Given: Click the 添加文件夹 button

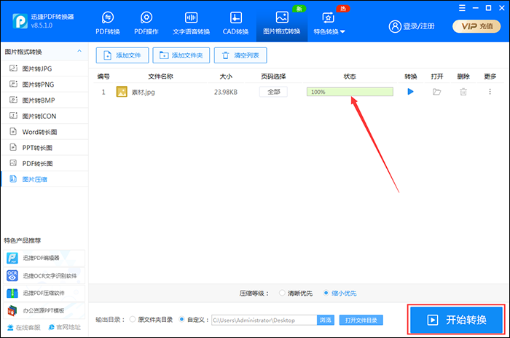Looking at the screenshot, I should click(x=181, y=55).
